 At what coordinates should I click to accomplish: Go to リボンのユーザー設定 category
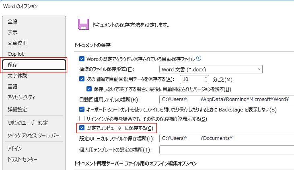[x=27, y=123]
